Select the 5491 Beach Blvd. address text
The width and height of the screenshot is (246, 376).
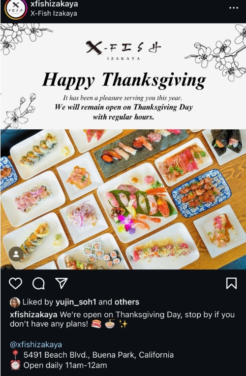(98, 355)
